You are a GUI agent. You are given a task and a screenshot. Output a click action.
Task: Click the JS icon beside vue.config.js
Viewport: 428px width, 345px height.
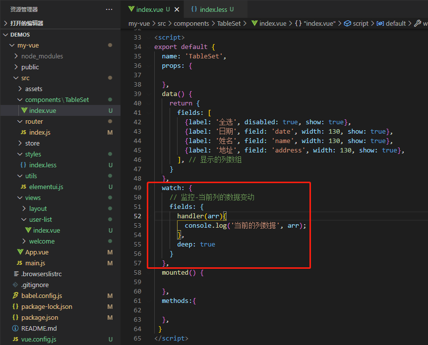tap(15, 339)
